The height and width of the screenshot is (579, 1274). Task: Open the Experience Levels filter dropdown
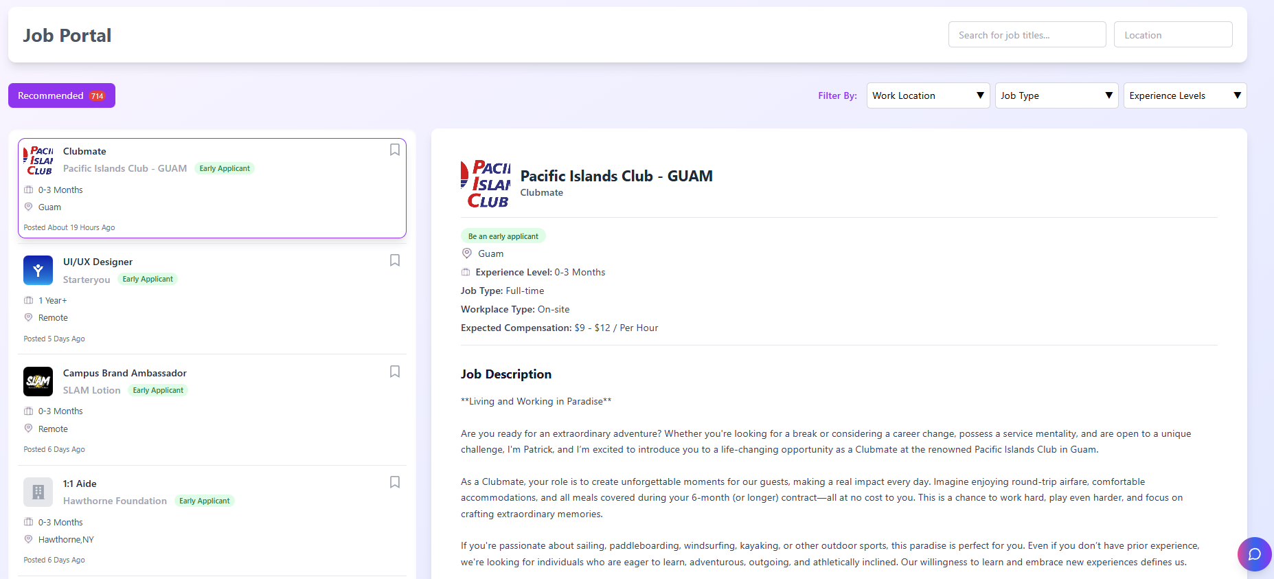1185,95
